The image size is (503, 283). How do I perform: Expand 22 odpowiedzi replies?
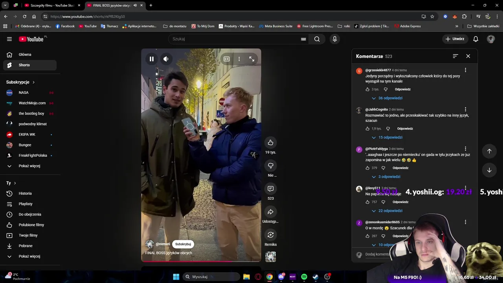tap(387, 211)
